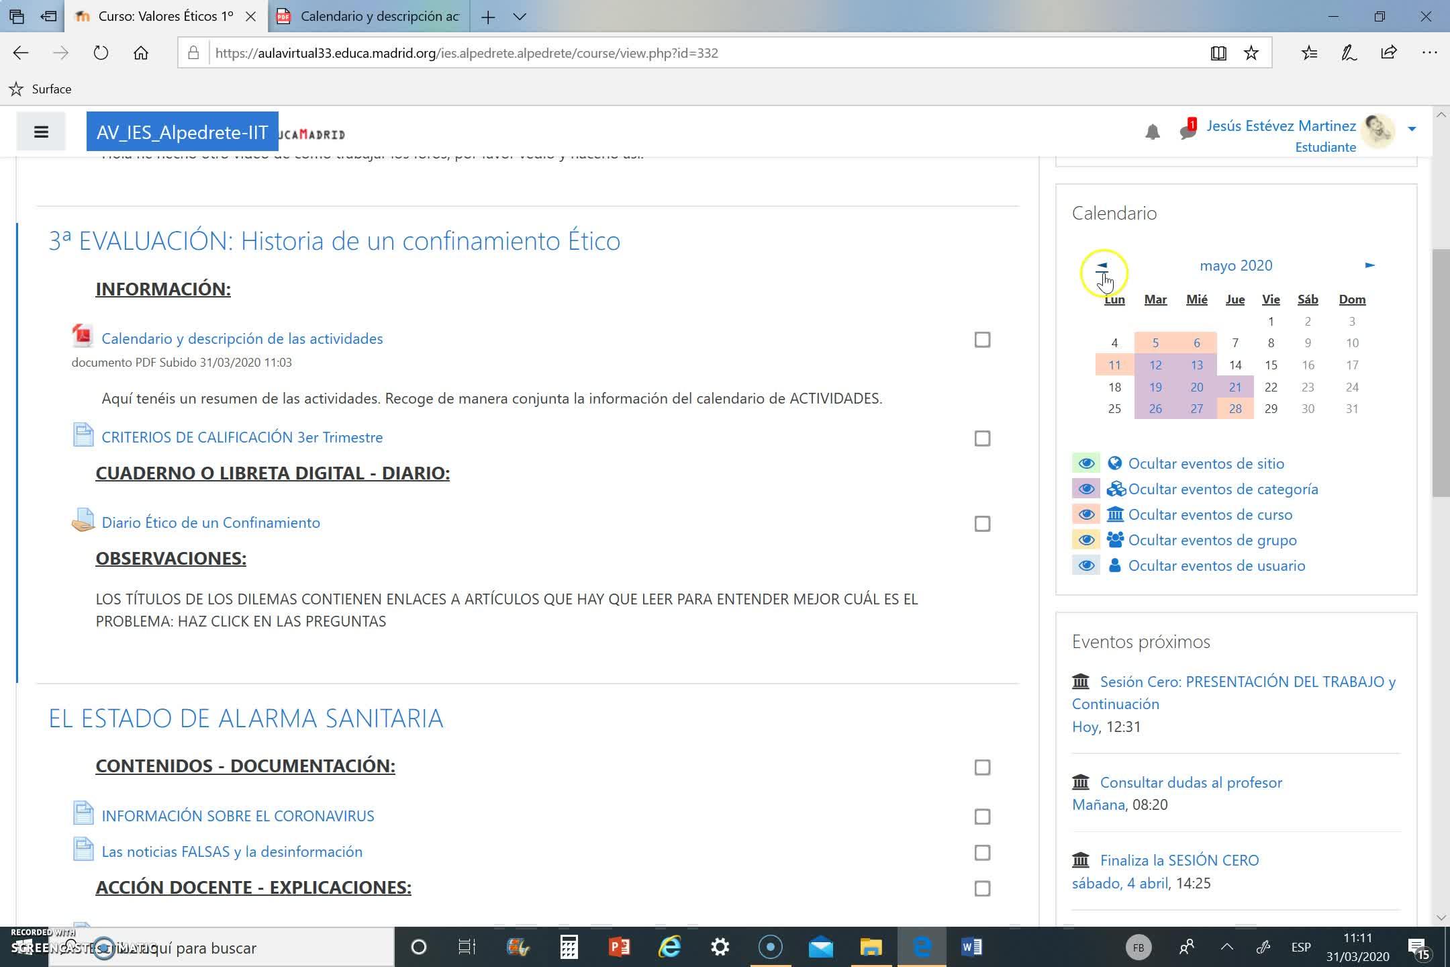The width and height of the screenshot is (1450, 967).
Task: Mark CRITERIOS DE CALIFICACIÓN as complete
Action: click(x=982, y=439)
